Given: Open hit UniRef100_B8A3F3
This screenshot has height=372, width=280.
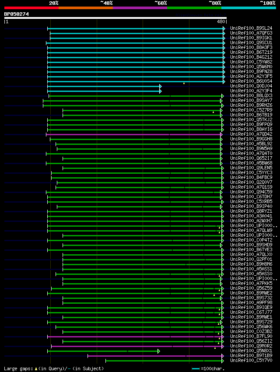Looking at the screenshot, I should [x=251, y=47].
